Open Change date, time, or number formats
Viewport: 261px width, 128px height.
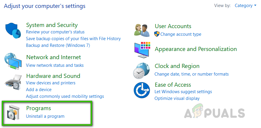pos(191,74)
